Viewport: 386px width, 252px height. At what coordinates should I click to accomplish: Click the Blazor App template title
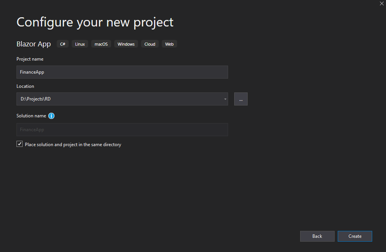(34, 44)
